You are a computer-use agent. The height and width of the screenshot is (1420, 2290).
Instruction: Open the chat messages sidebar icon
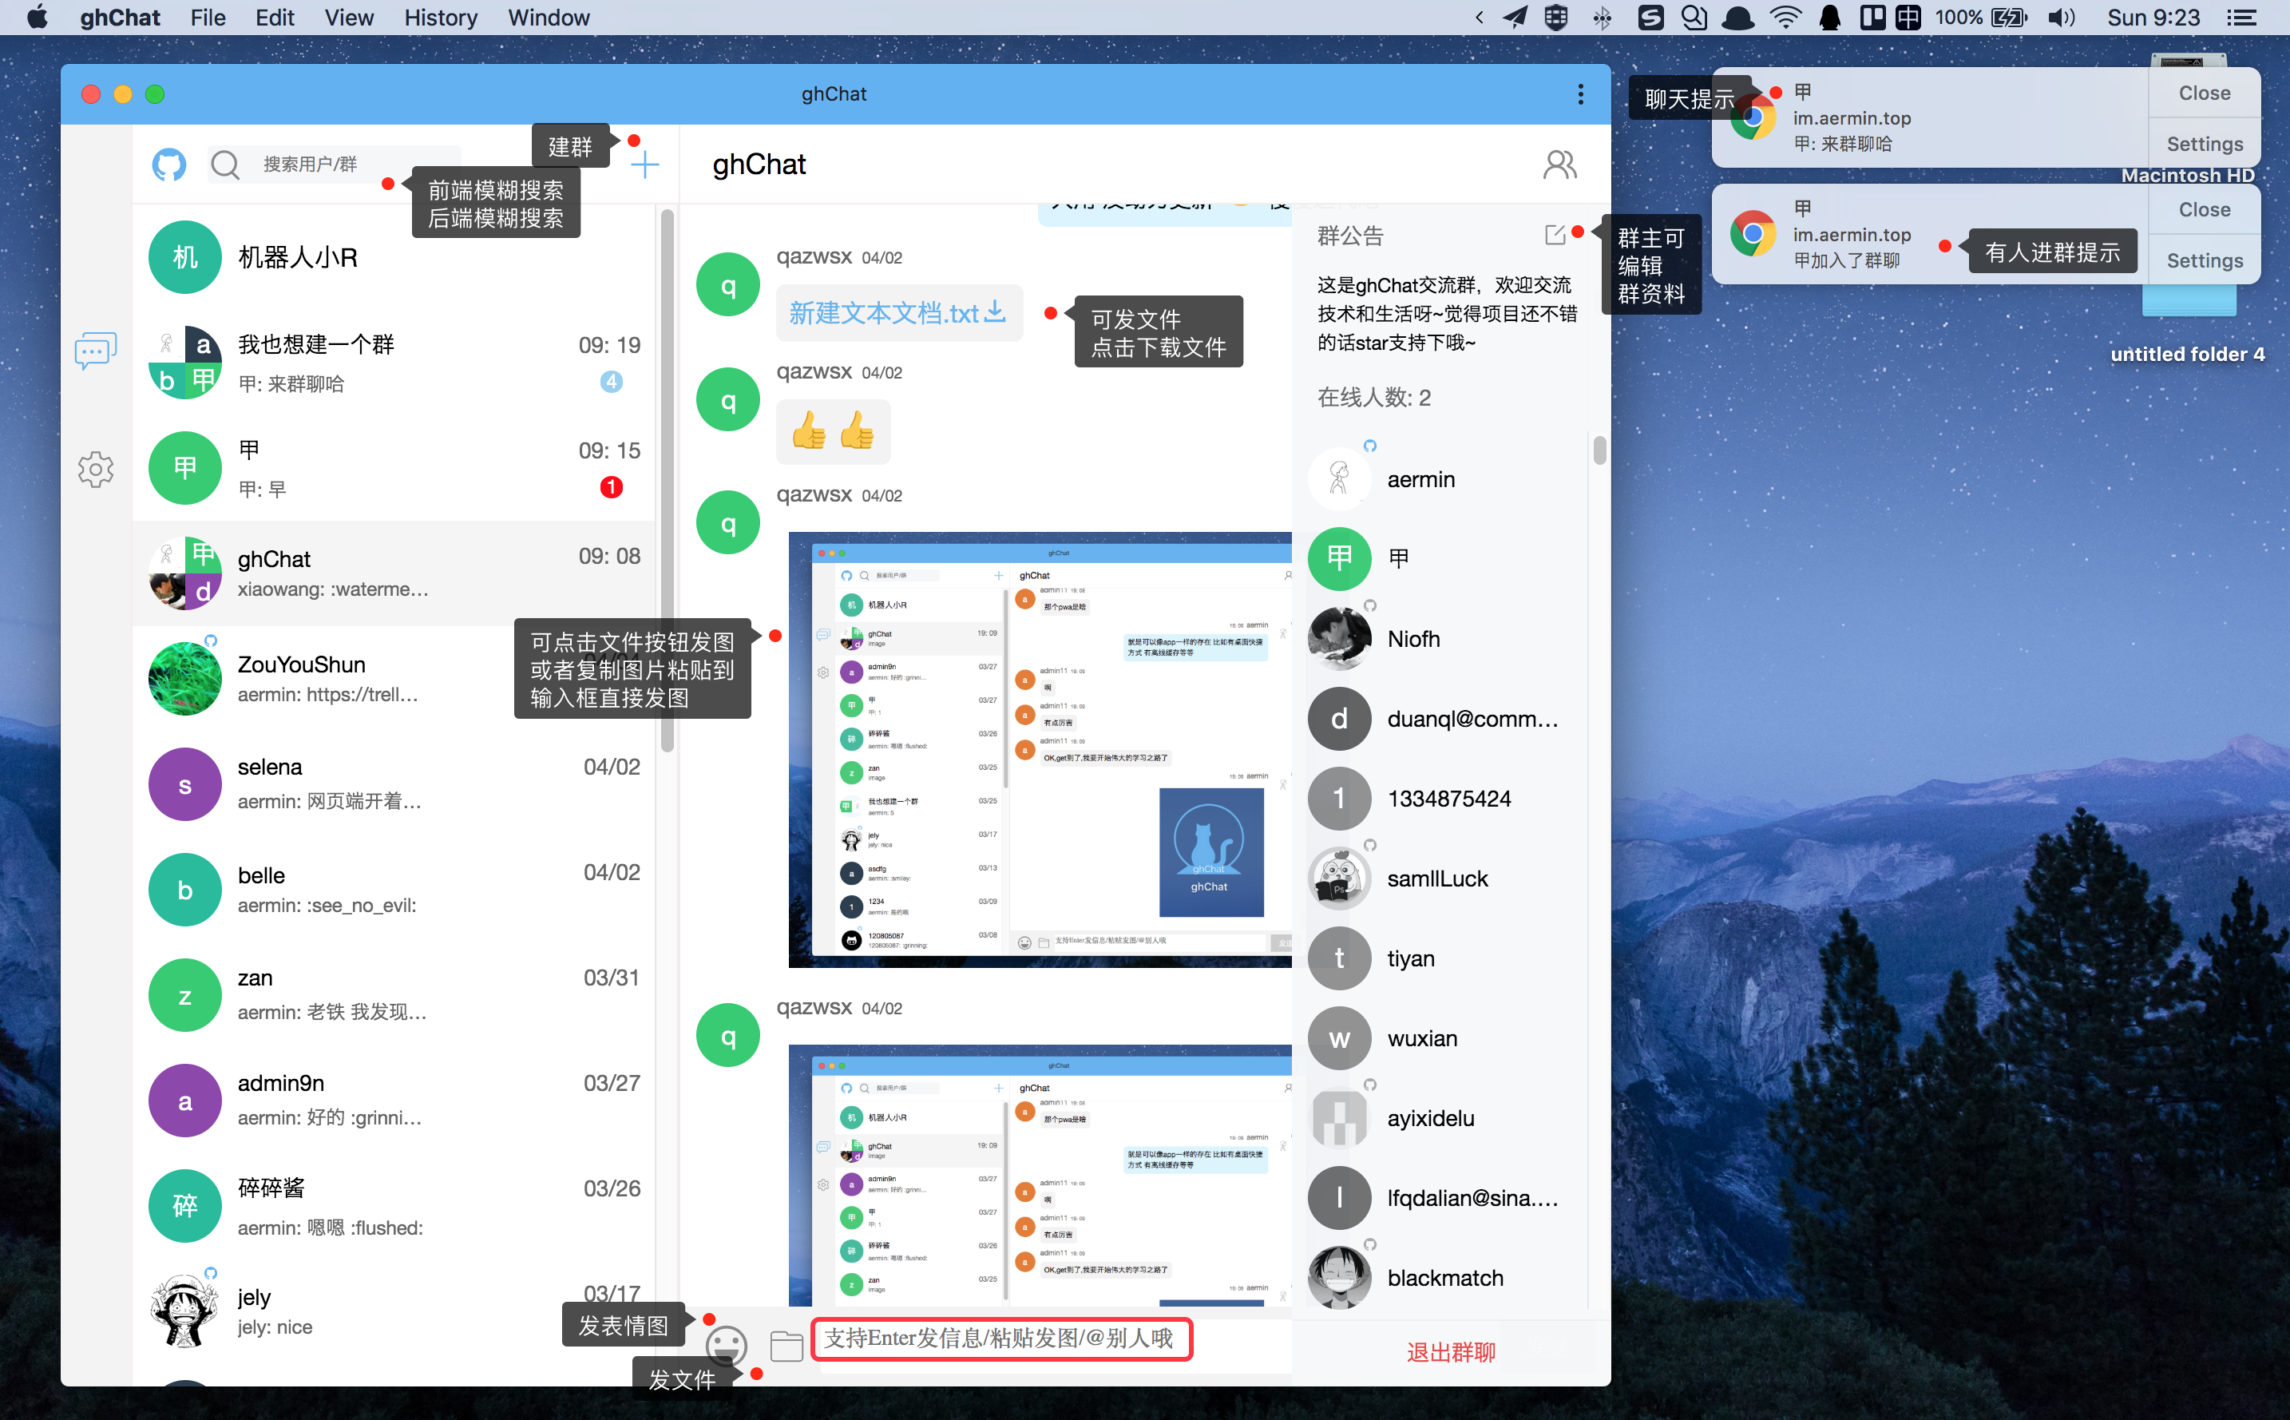[96, 351]
